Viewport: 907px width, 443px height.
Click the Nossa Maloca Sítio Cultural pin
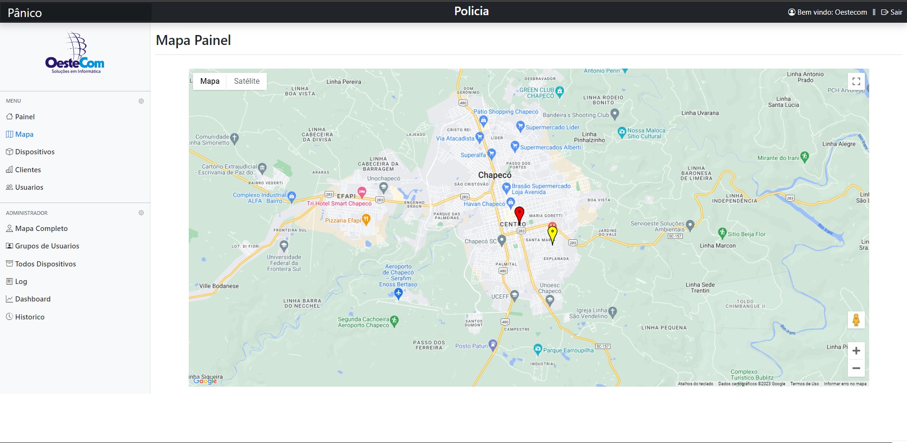pyautogui.click(x=622, y=132)
